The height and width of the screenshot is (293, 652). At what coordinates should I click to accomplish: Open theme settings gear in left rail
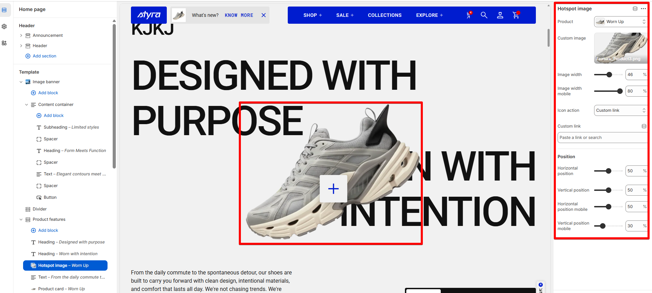(x=4, y=26)
